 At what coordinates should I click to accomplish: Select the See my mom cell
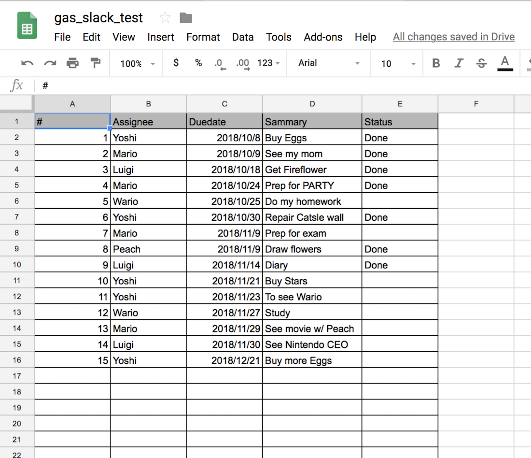(x=312, y=153)
